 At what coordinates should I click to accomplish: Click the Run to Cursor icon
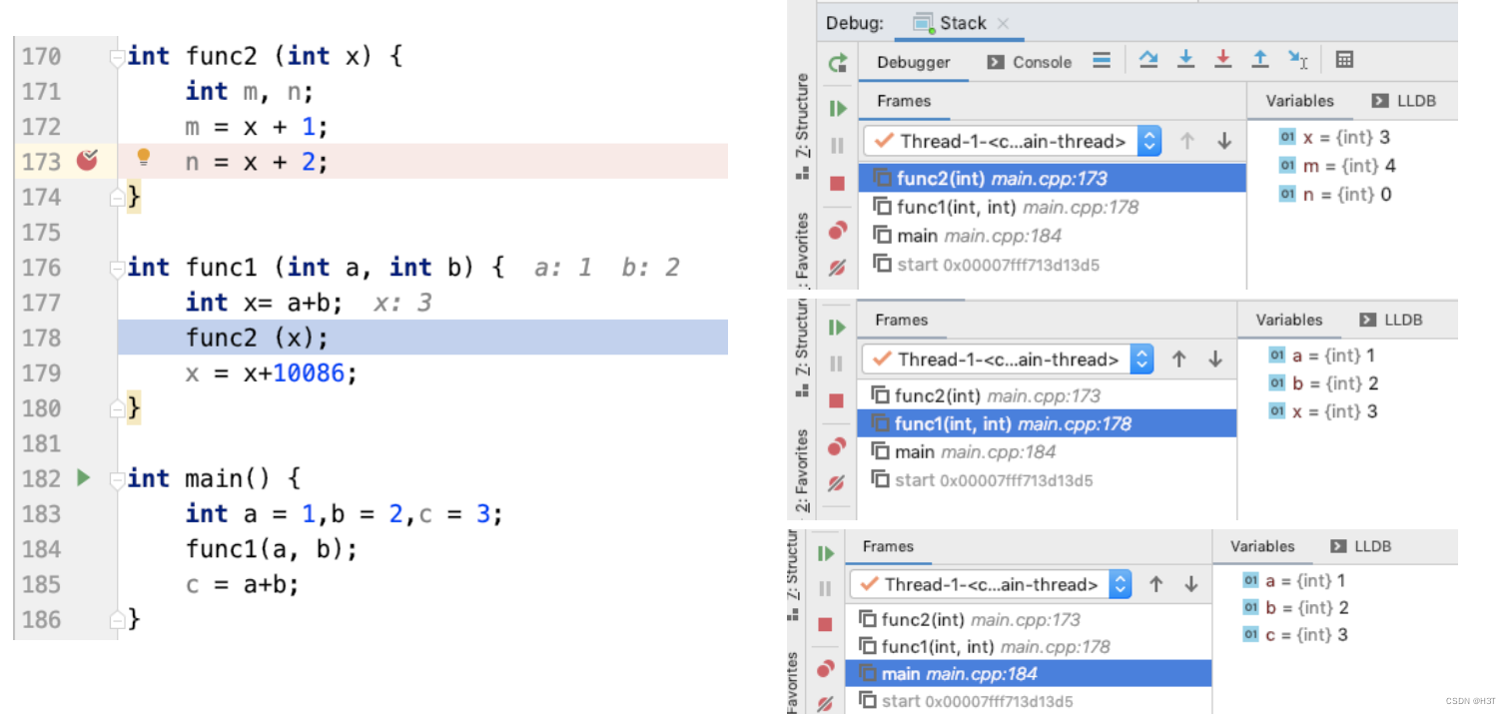[1298, 60]
